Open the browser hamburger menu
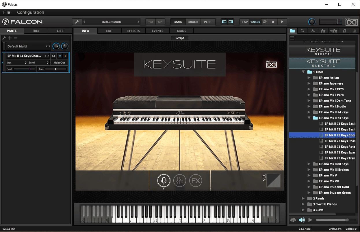This screenshot has width=360, height=232. 292,38
